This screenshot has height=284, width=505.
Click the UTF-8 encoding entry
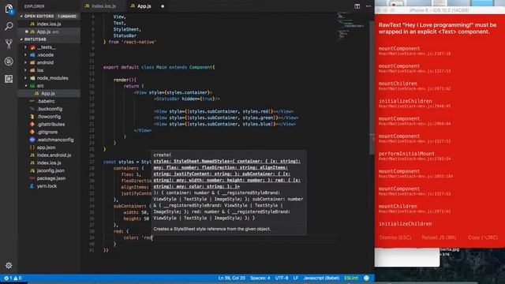click(282, 278)
